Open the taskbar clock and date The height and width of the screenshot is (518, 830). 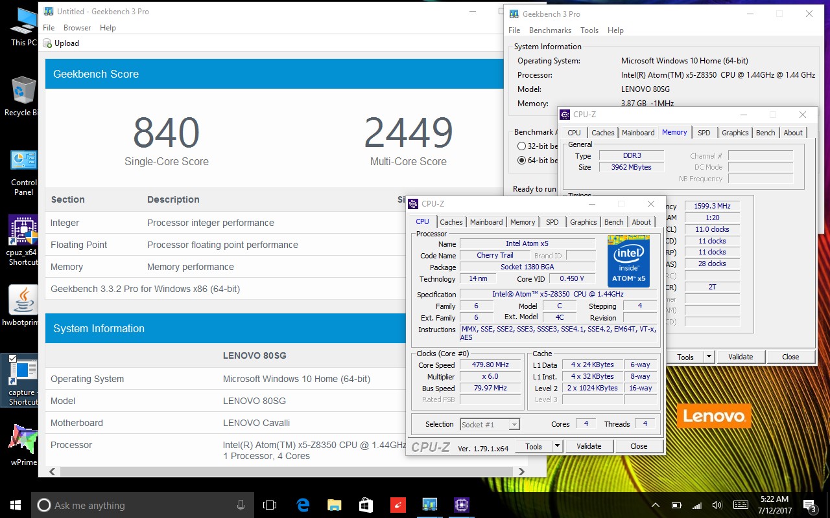point(774,505)
